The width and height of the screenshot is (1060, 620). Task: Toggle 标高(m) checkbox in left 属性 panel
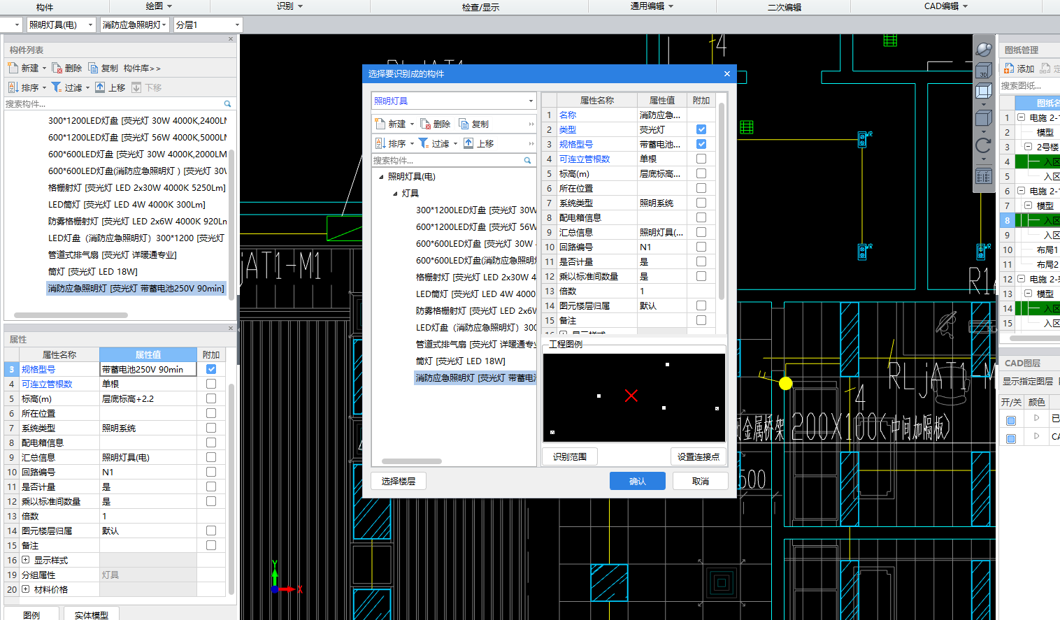click(211, 398)
